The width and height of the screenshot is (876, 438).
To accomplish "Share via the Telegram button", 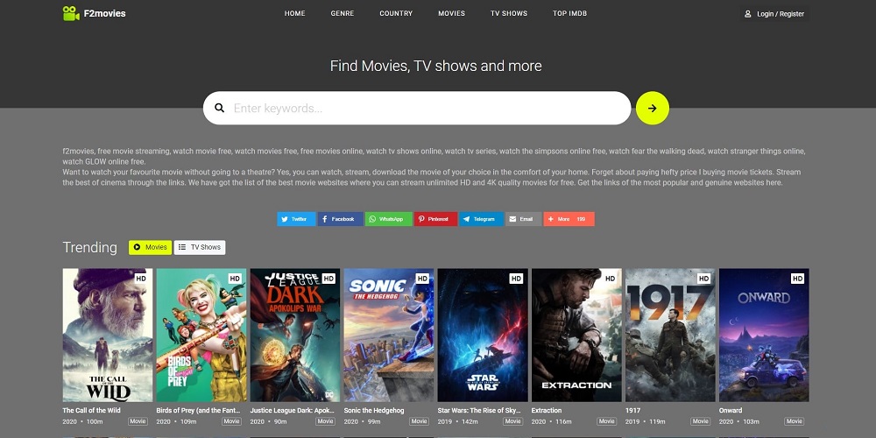I will point(481,219).
